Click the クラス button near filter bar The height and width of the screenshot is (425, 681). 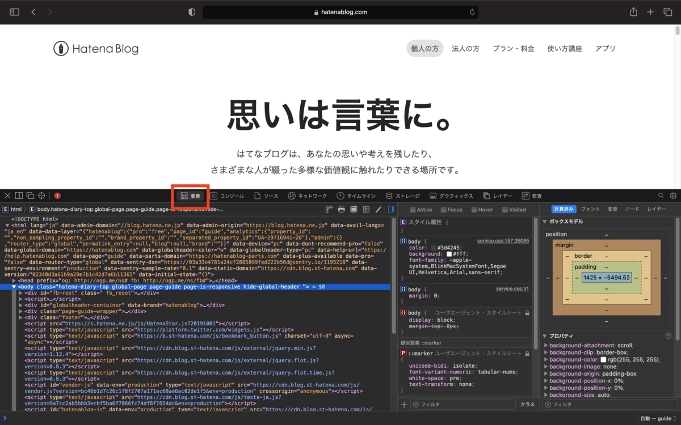point(528,404)
